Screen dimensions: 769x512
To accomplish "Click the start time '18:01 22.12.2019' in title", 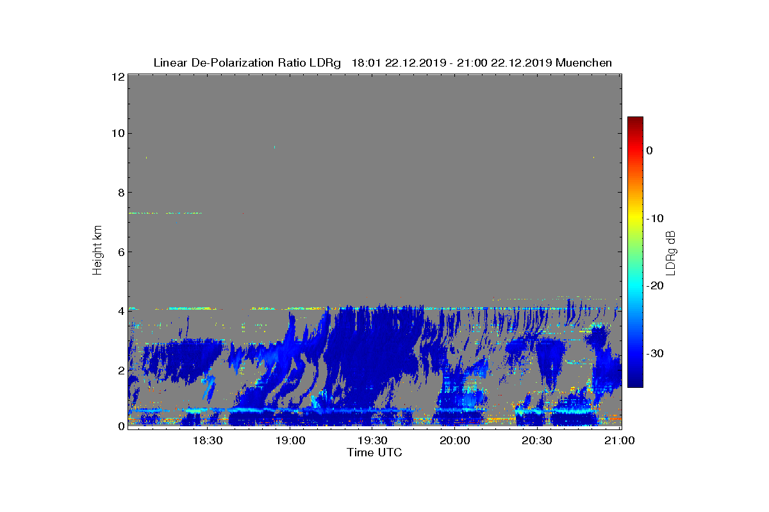I will click(x=397, y=63).
